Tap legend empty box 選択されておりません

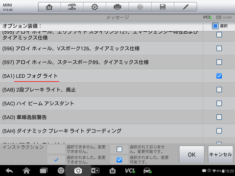[x=119, y=149]
